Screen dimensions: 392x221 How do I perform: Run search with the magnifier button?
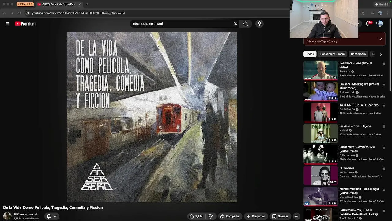click(246, 24)
